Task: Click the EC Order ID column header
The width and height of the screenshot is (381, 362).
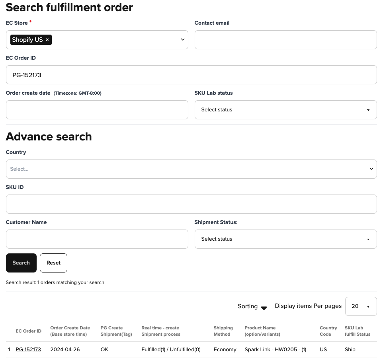Action: pos(28,331)
